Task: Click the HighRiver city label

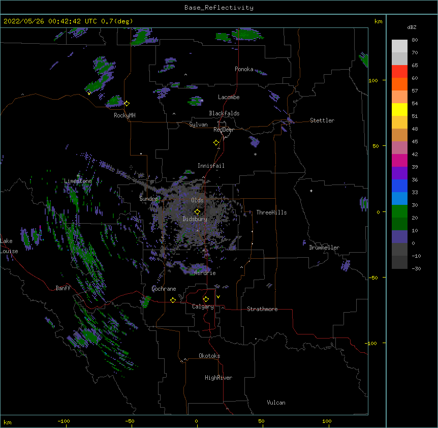Action: [218, 378]
